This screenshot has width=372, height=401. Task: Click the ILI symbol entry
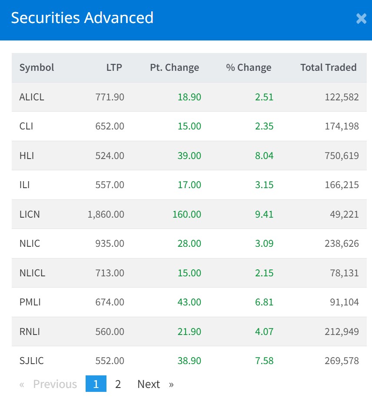[x=24, y=185]
